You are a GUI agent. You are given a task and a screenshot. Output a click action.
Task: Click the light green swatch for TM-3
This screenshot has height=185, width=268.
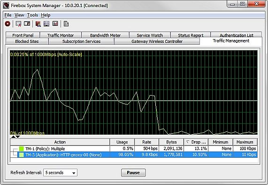pos(22,155)
